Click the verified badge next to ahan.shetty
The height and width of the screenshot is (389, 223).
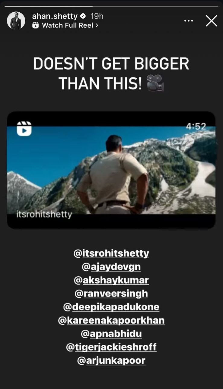83,16
